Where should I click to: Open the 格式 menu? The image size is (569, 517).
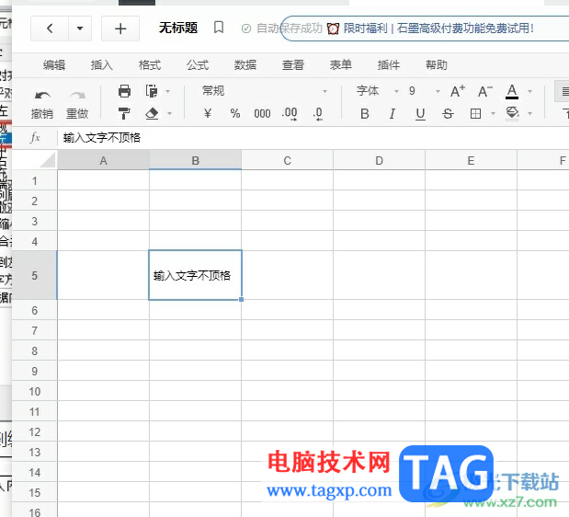pyautogui.click(x=150, y=65)
